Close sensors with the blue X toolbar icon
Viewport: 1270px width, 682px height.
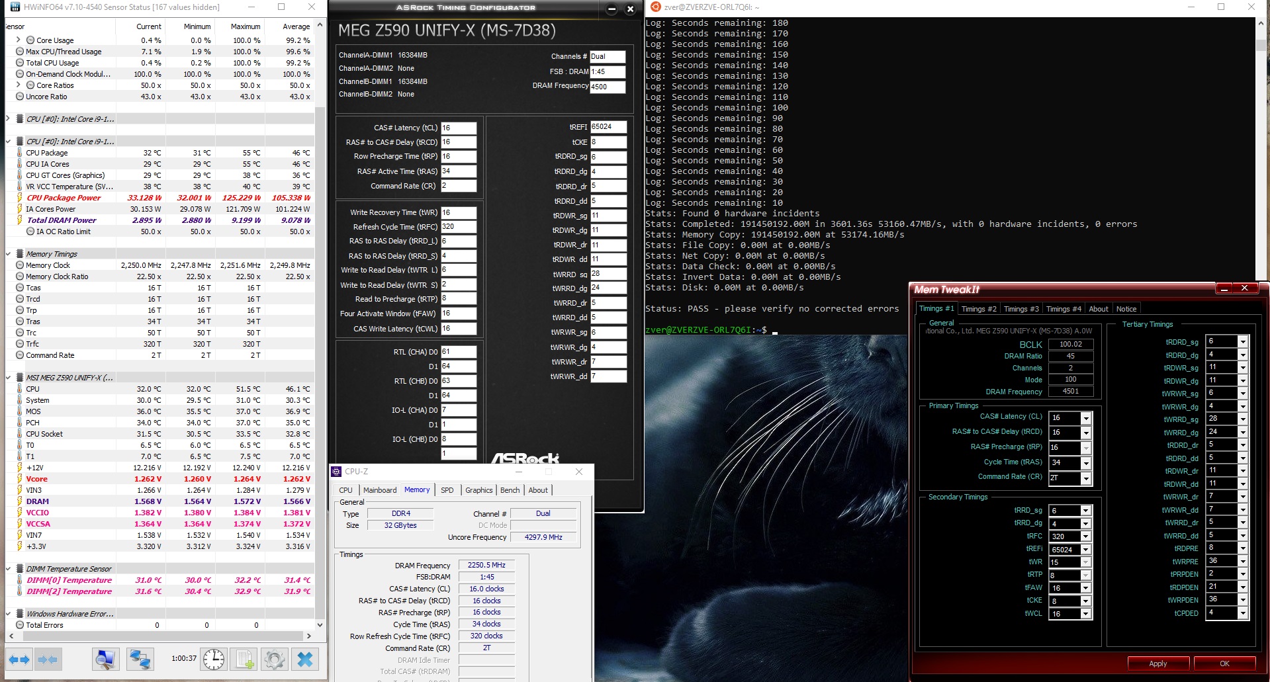click(305, 659)
